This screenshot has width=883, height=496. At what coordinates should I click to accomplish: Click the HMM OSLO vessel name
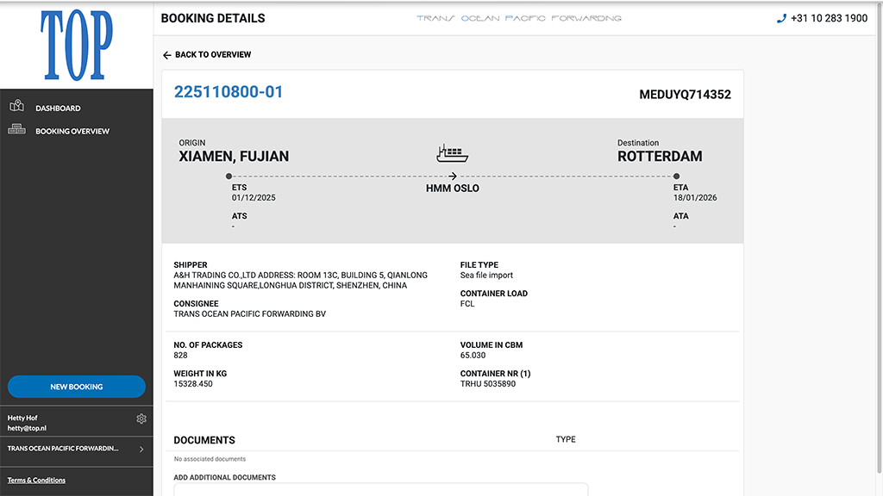pos(452,188)
